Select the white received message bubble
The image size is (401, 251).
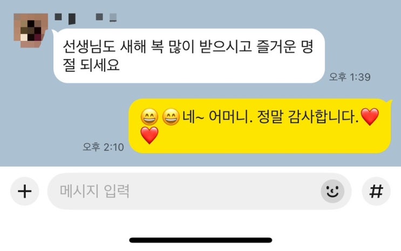pos(189,56)
